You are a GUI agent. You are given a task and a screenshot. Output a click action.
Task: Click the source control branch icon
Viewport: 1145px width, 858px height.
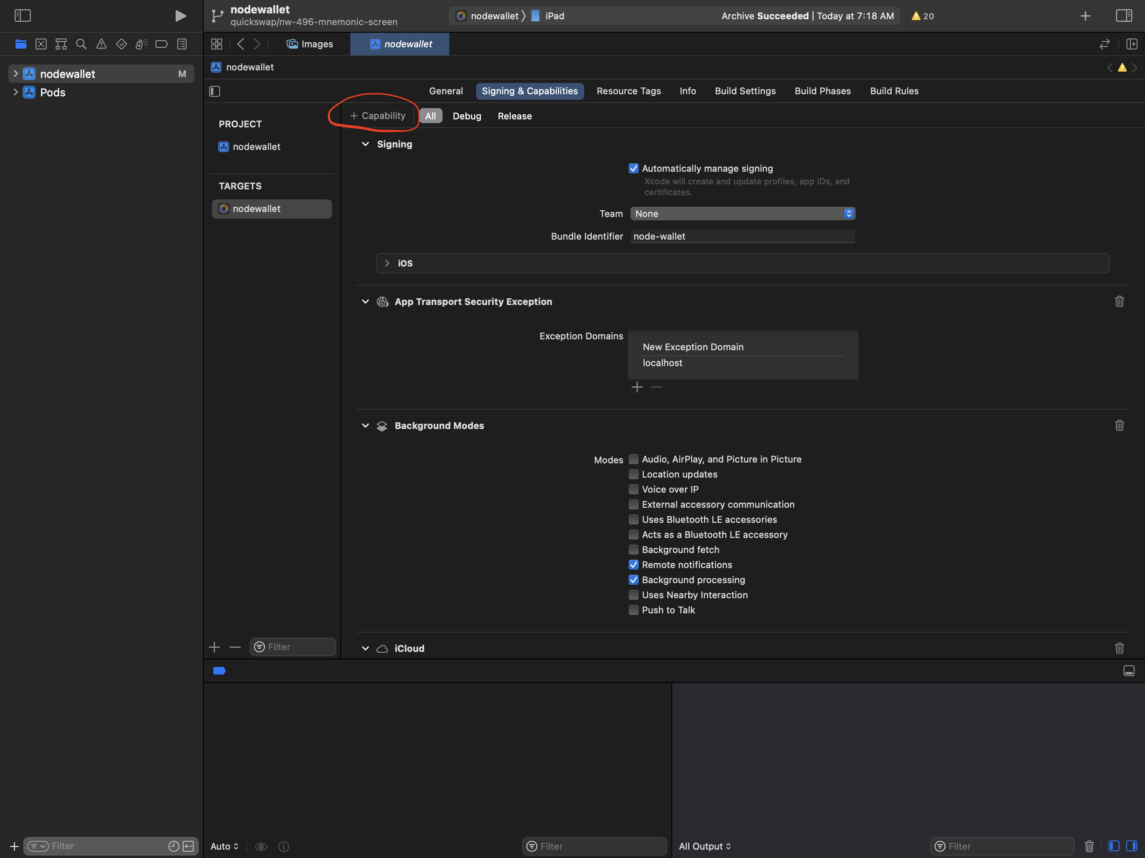(x=218, y=16)
